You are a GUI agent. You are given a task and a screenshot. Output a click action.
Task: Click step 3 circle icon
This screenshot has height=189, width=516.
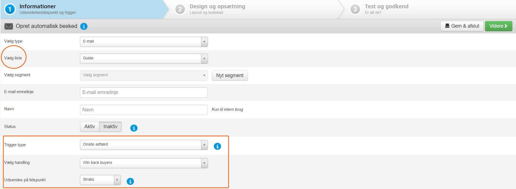[x=355, y=9]
